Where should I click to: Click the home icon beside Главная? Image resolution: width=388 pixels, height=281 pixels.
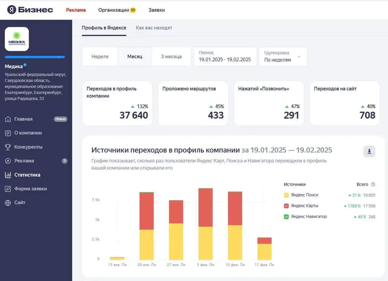pos(8,119)
